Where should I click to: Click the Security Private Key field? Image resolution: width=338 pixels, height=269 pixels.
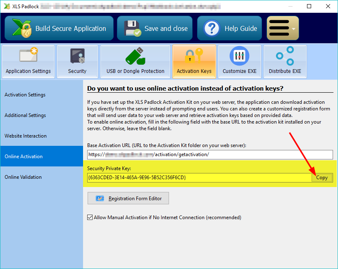[199, 178]
